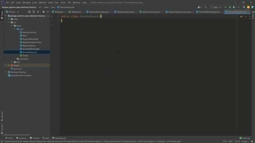This screenshot has height=143, width=255.
Task: Open the VCS menu
Action: pyautogui.click(x=69, y=2)
